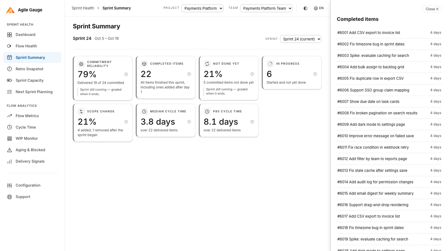Click the Flow Health icon in sidebar

click(10, 46)
